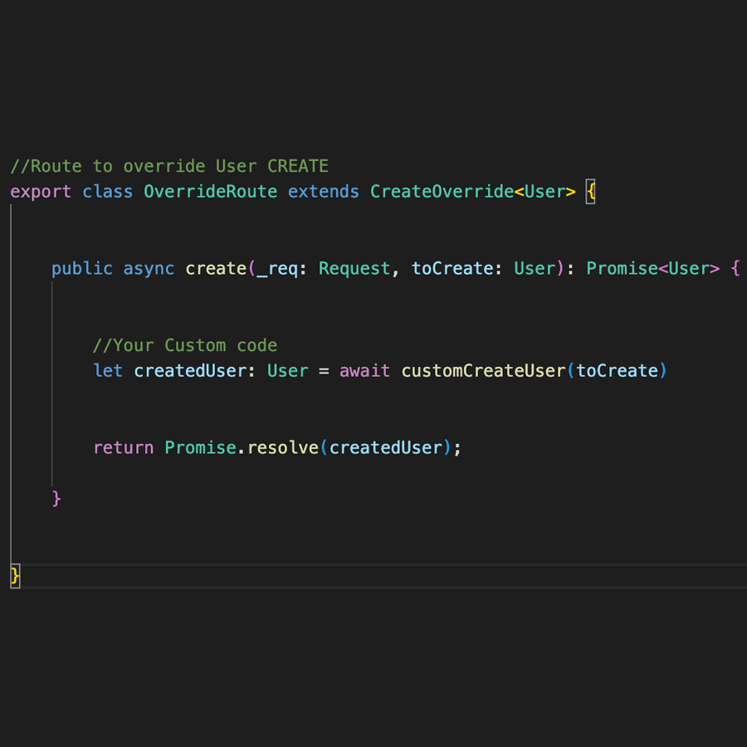Select the CreateOverride base class name
Screen dimensions: 747x747
pyautogui.click(x=442, y=192)
